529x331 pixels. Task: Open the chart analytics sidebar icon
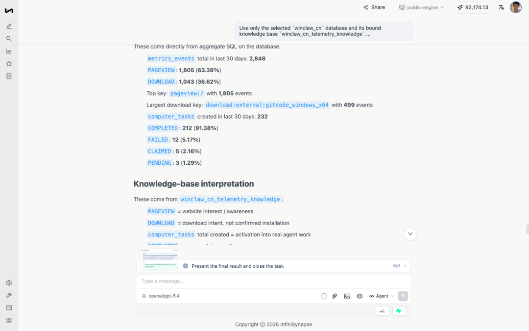(x=9, y=51)
